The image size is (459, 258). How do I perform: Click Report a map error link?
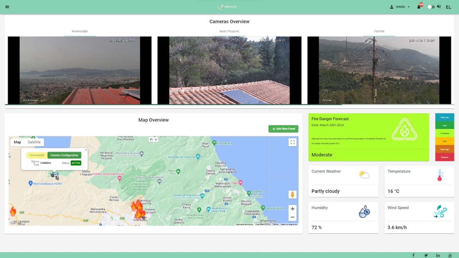click(x=289, y=224)
